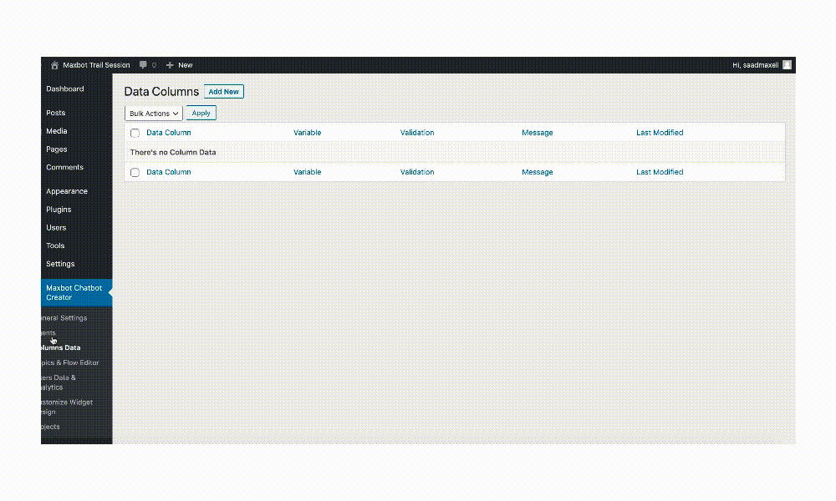
Task: Click the 'There's no Column Data' text
Action: coord(173,152)
